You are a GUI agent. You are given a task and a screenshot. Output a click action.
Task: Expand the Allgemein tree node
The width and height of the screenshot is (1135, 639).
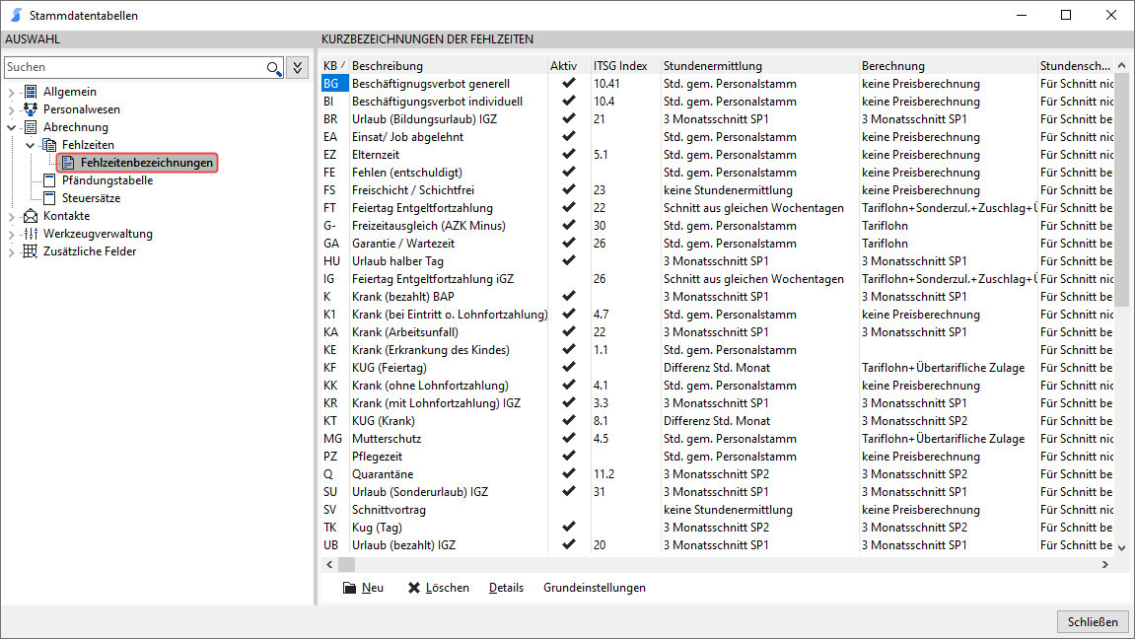pyautogui.click(x=12, y=92)
